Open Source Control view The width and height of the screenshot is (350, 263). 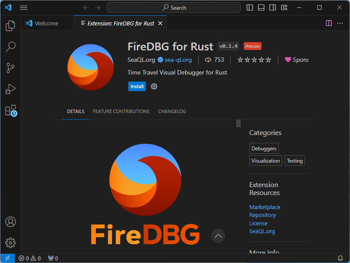point(10,68)
